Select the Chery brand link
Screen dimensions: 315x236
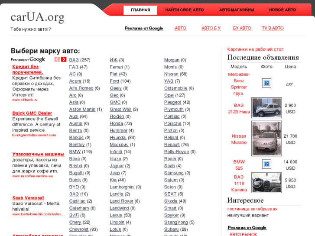75,222
